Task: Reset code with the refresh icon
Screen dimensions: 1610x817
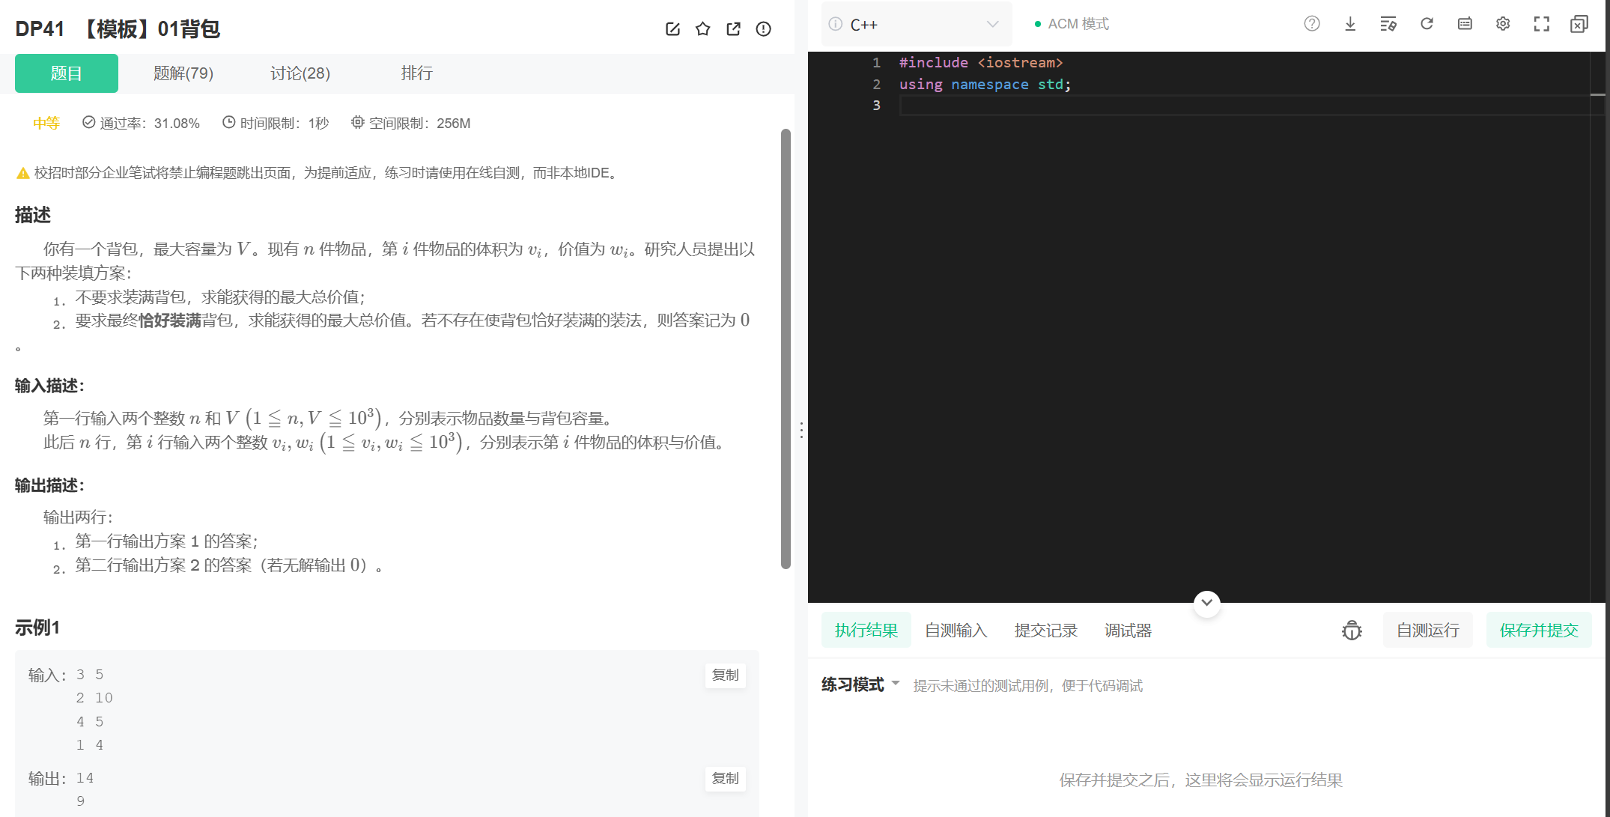Action: (1427, 24)
